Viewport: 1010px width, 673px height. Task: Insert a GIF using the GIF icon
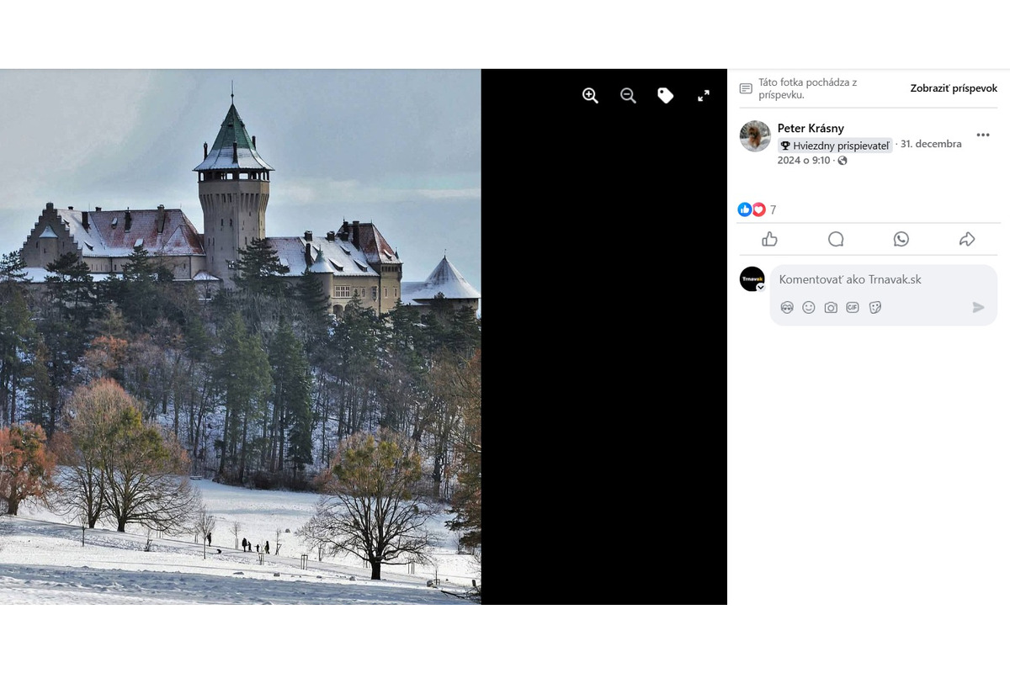[852, 307]
